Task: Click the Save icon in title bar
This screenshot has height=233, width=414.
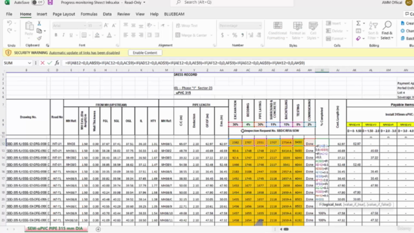Action: [50, 3]
